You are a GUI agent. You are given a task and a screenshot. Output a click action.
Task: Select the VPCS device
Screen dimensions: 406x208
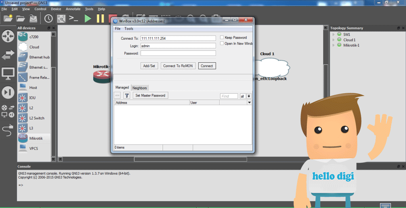point(34,148)
